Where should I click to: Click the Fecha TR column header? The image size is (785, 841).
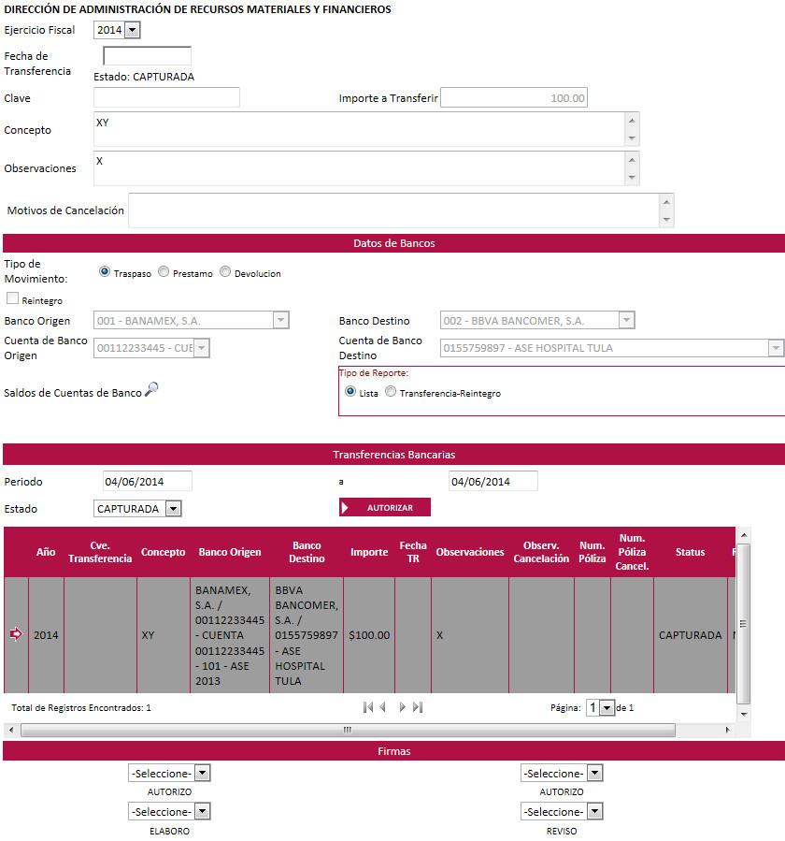click(x=413, y=552)
